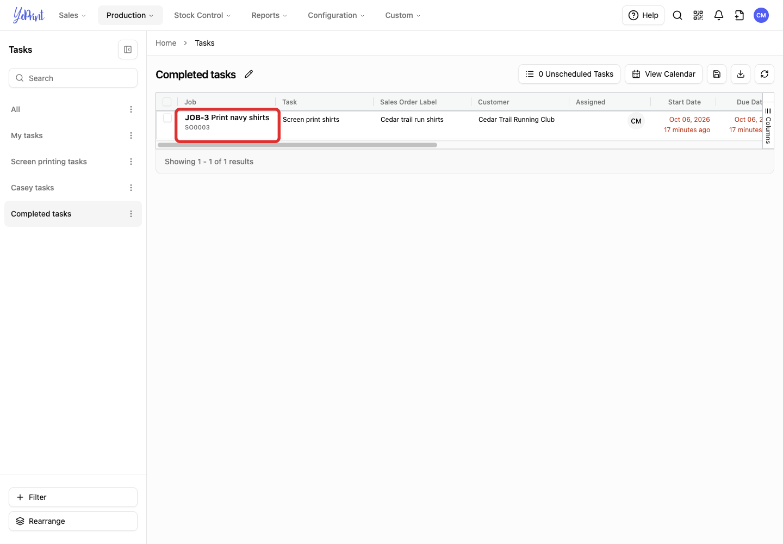Open options for Casey tasks view

tap(131, 188)
